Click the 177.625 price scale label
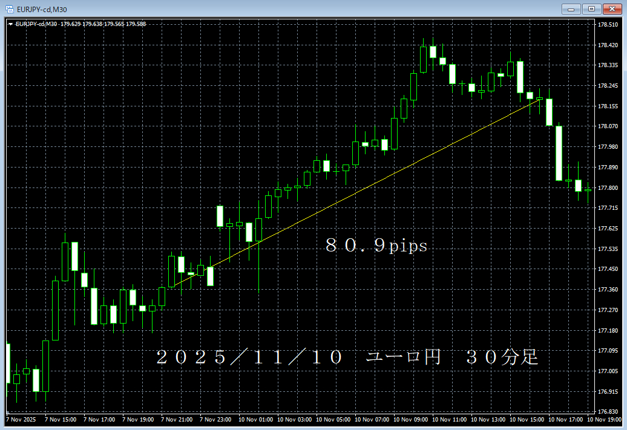Image resolution: width=627 pixels, height=430 pixels. [x=608, y=229]
